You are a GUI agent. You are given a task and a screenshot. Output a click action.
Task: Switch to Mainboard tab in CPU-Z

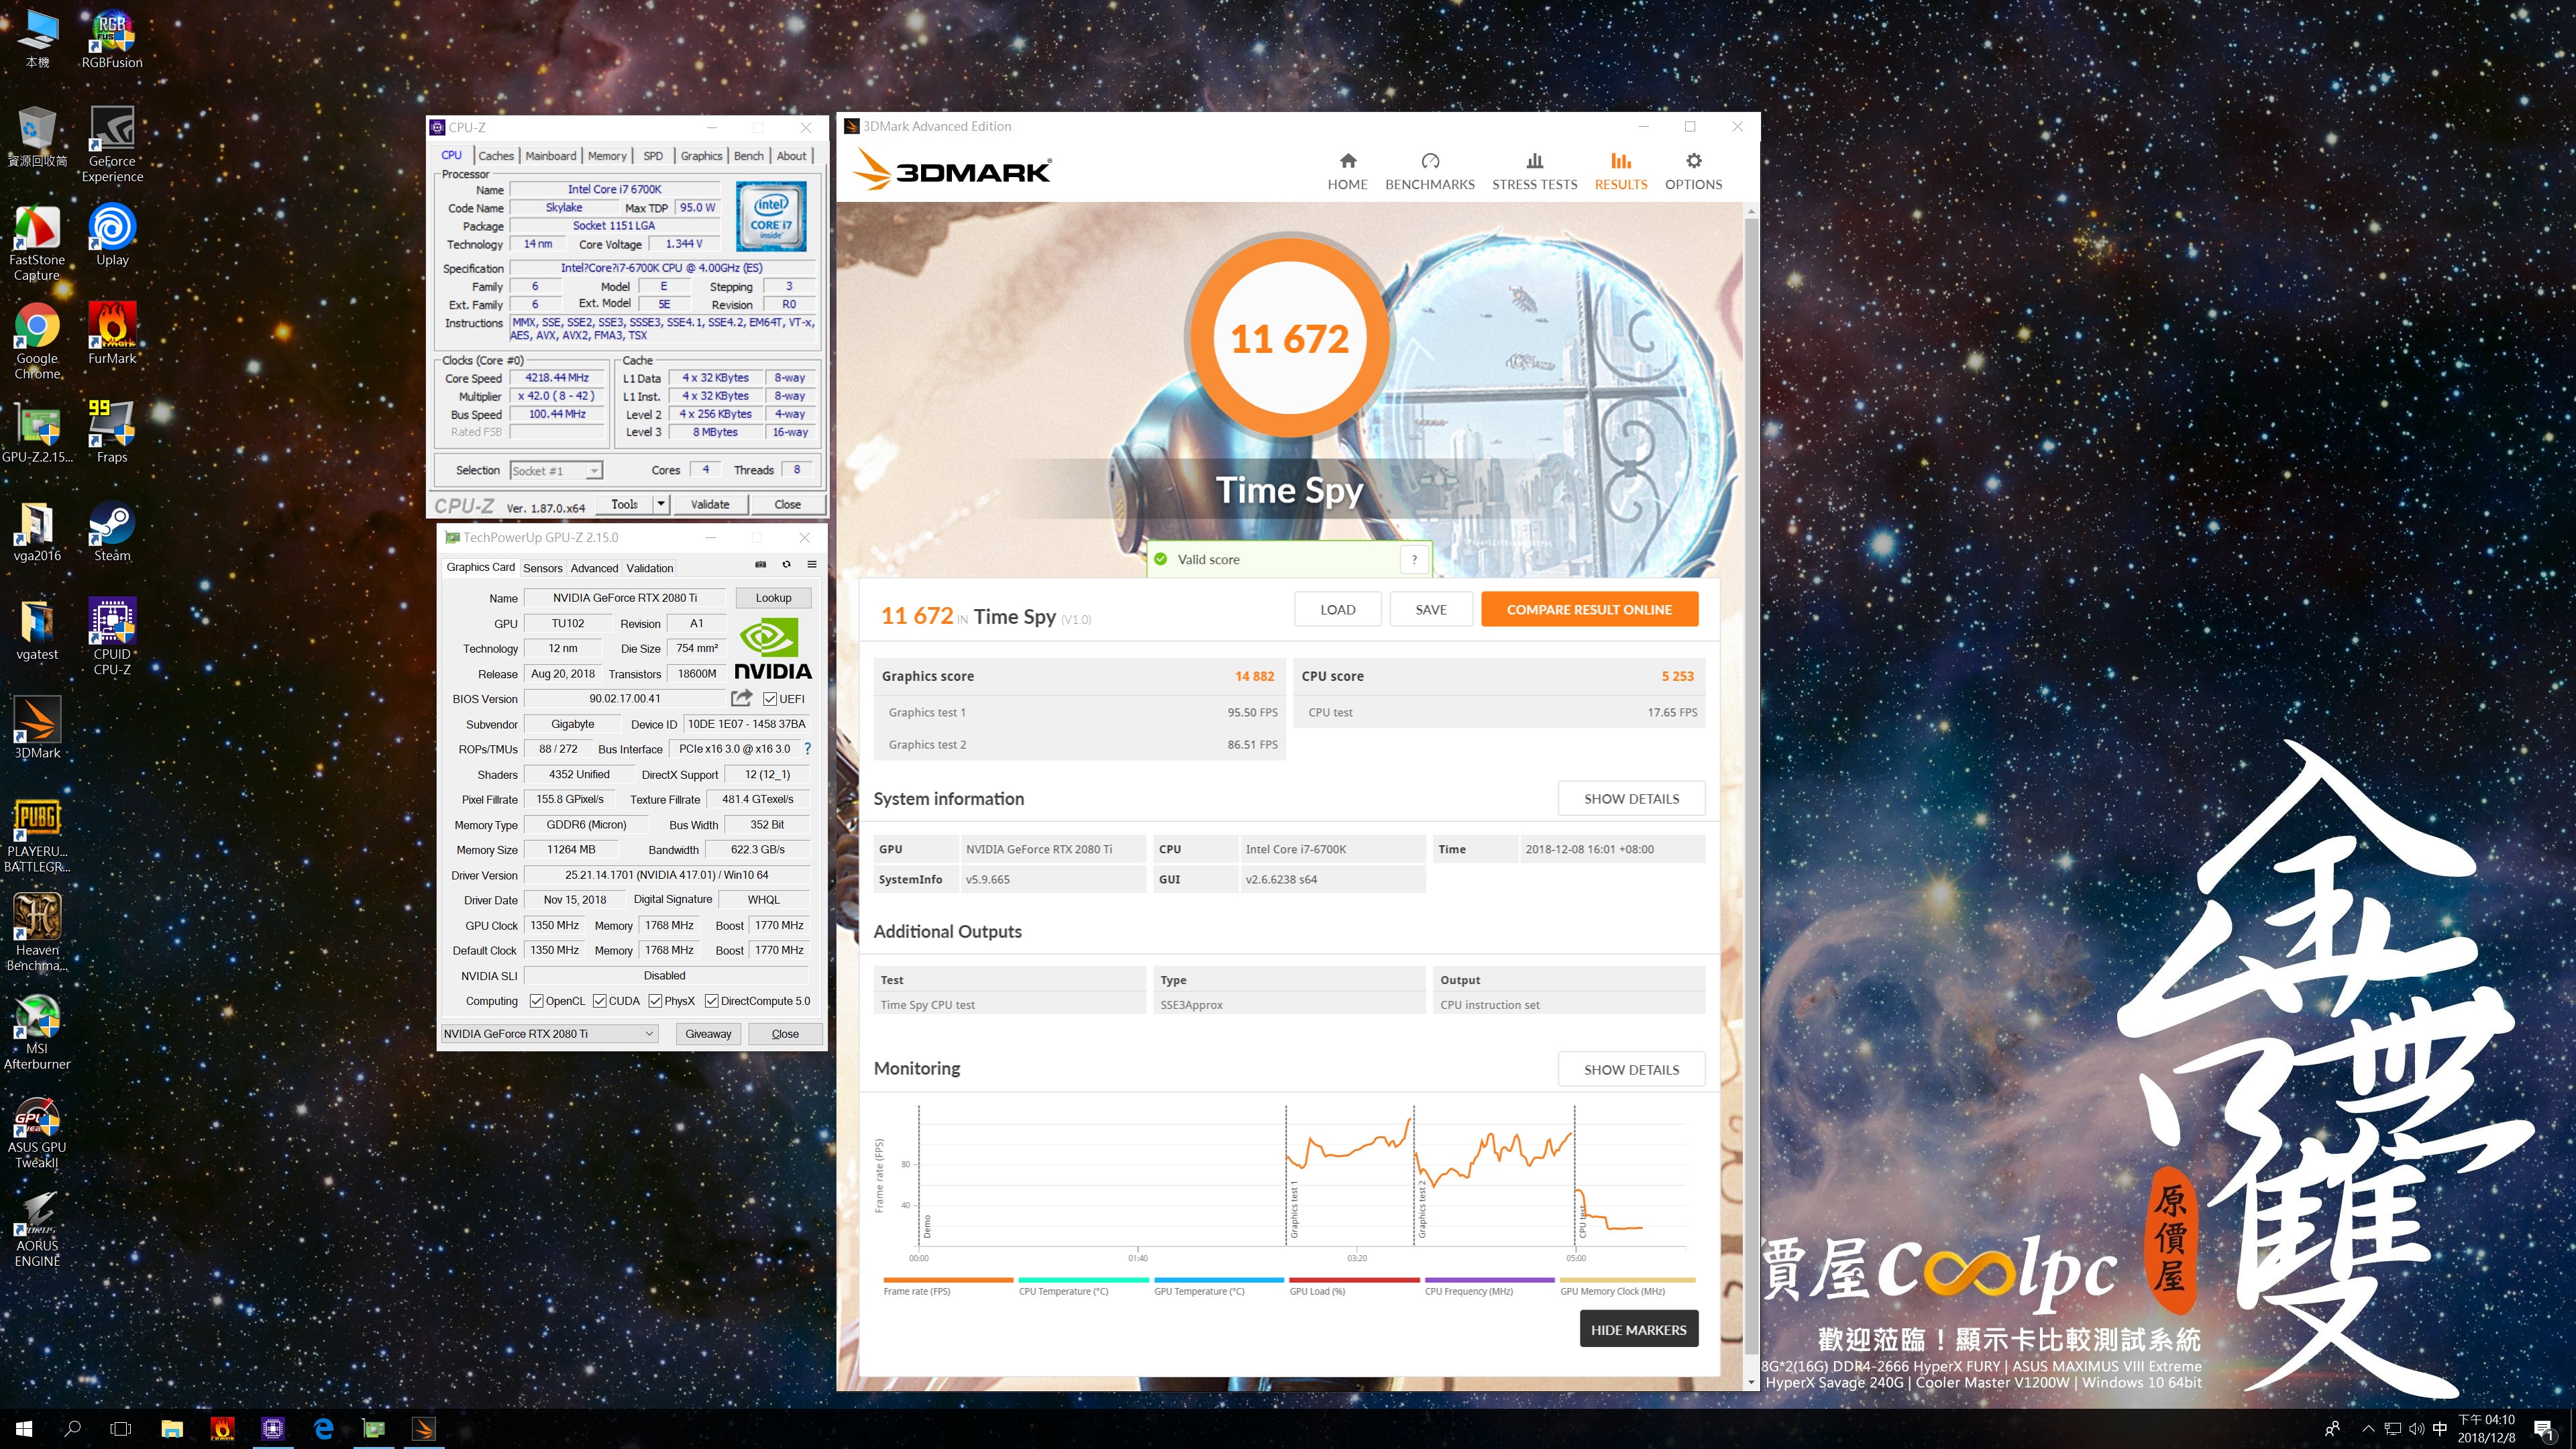point(551,156)
